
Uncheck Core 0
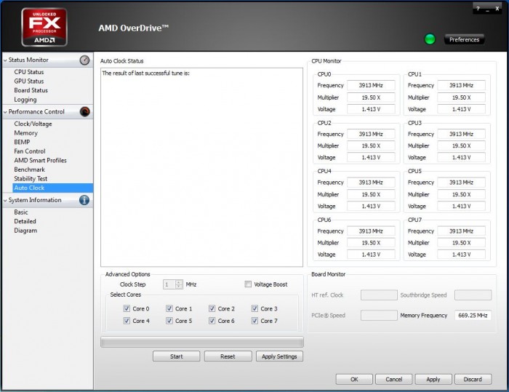127,308
